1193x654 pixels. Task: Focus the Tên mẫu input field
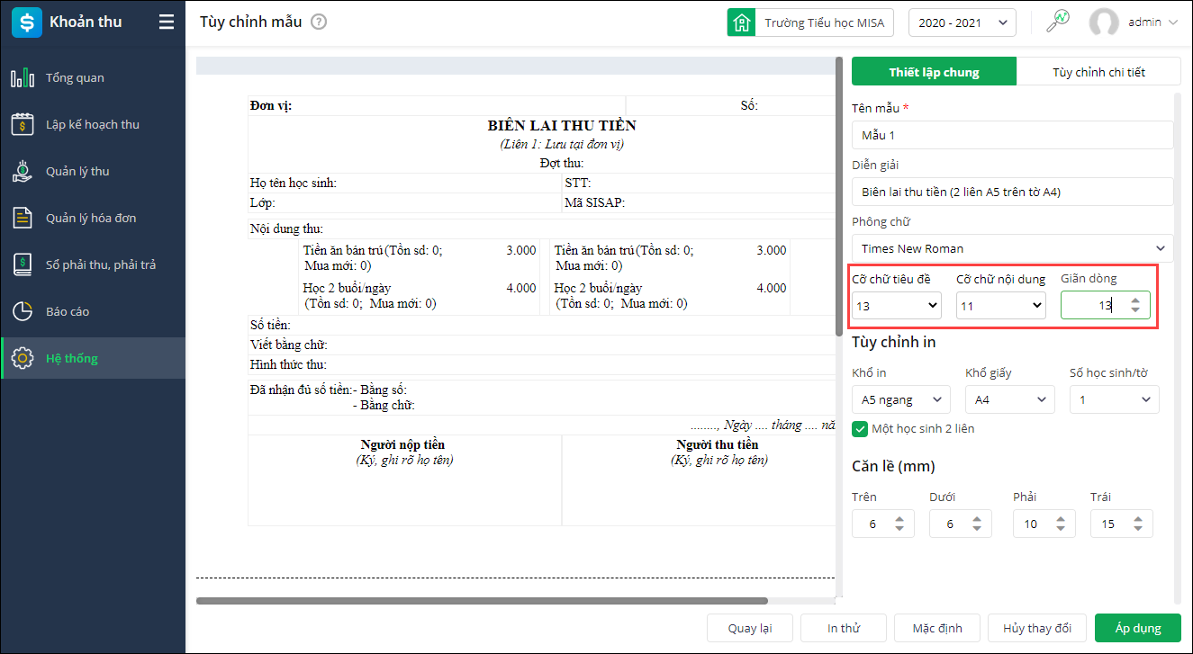[x=1013, y=135]
